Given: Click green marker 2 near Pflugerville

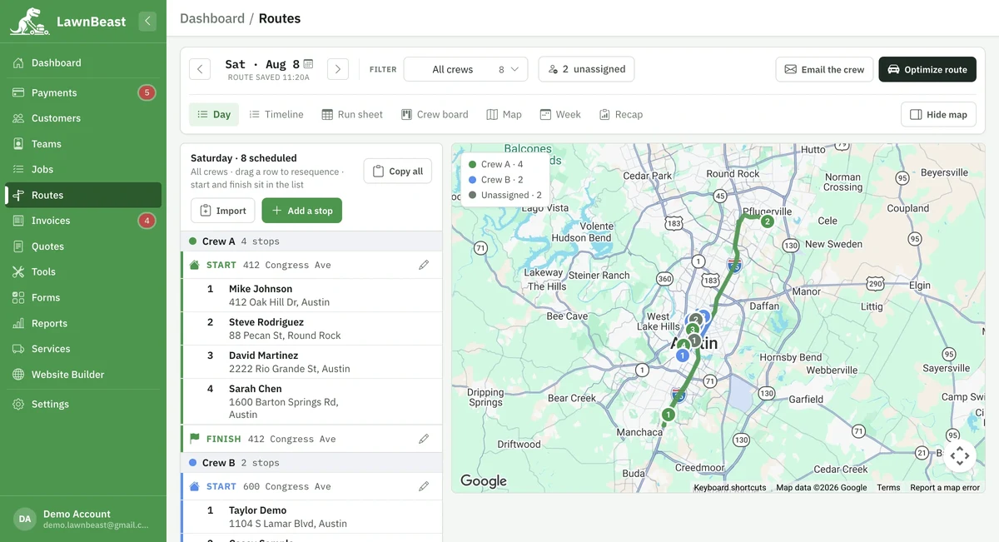Looking at the screenshot, I should click(x=768, y=221).
